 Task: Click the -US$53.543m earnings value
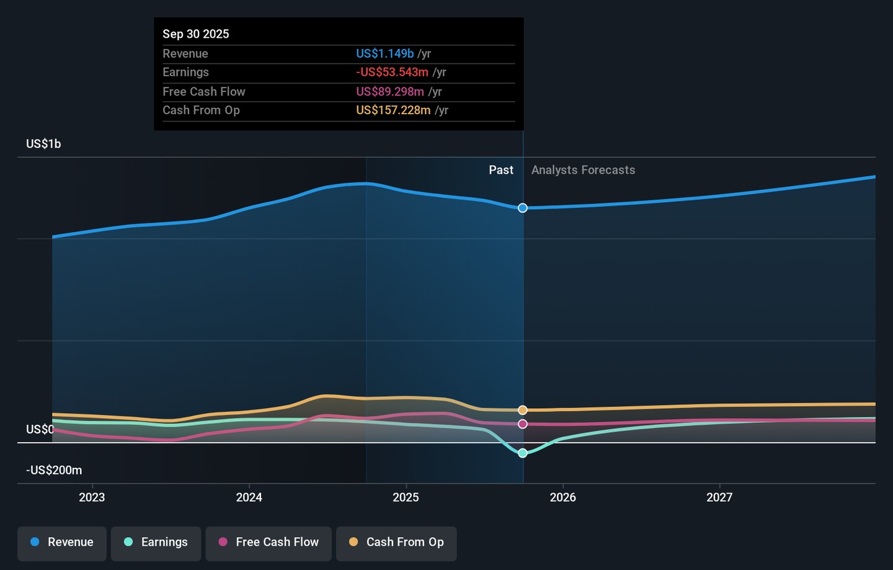[x=392, y=73]
